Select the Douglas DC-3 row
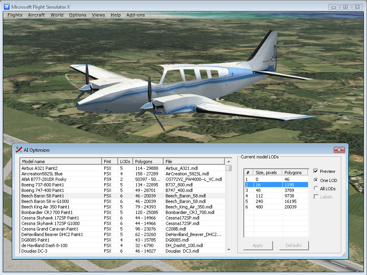The image size is (367, 275). coord(122,251)
